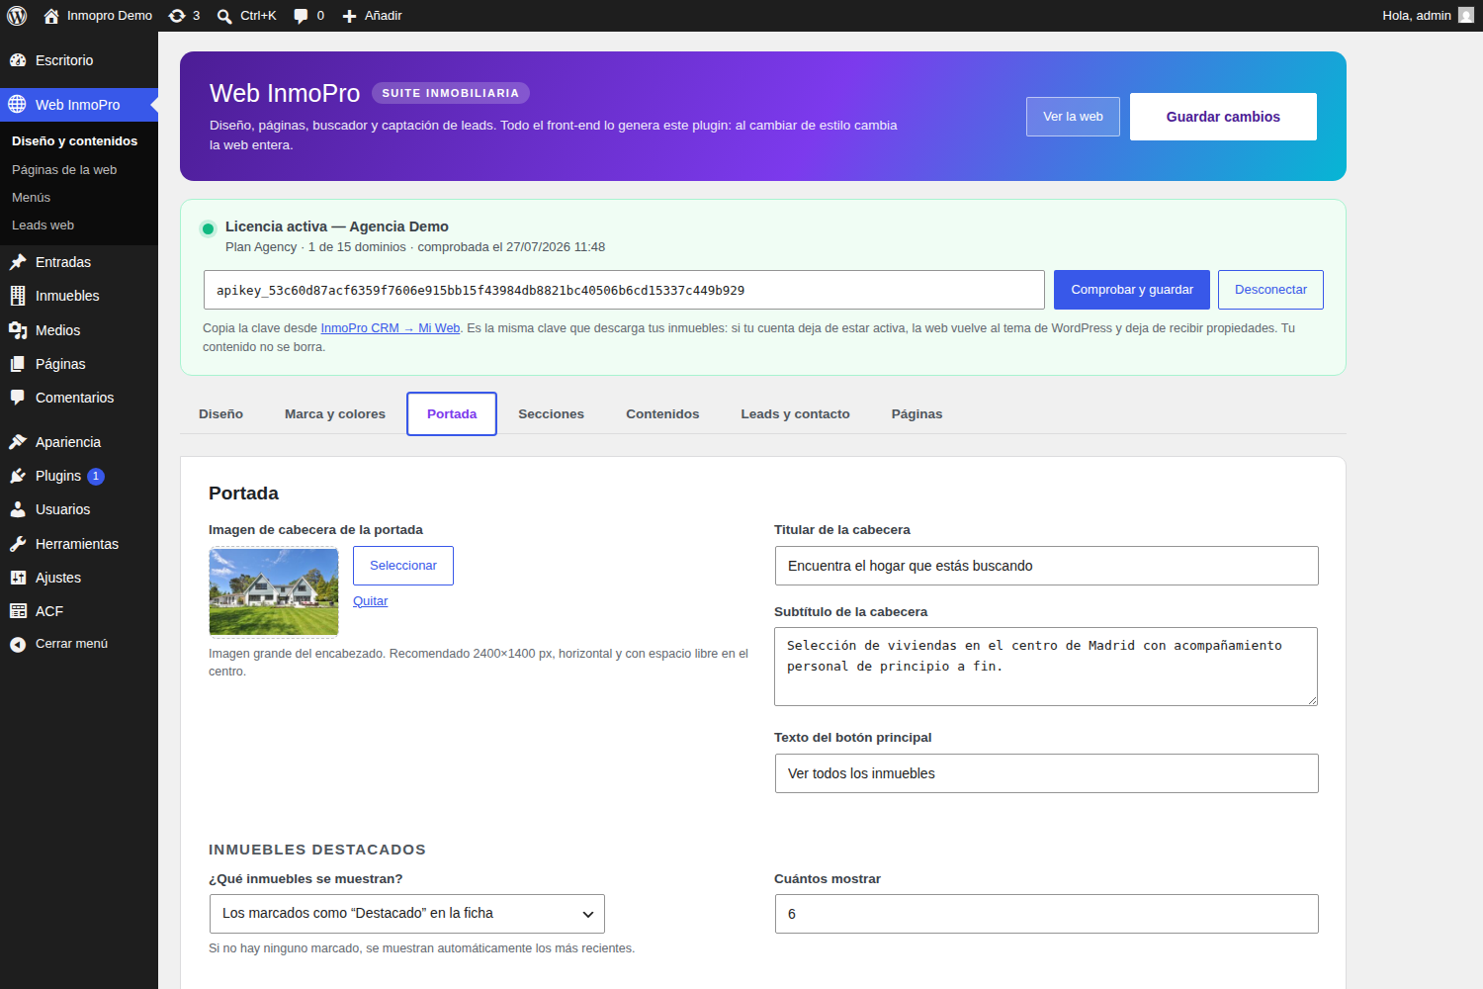1483x989 pixels.
Task: Open the Ctrl+K search magnifier icon
Action: 224,16
